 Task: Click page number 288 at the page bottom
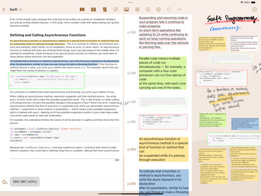coord(117,160)
